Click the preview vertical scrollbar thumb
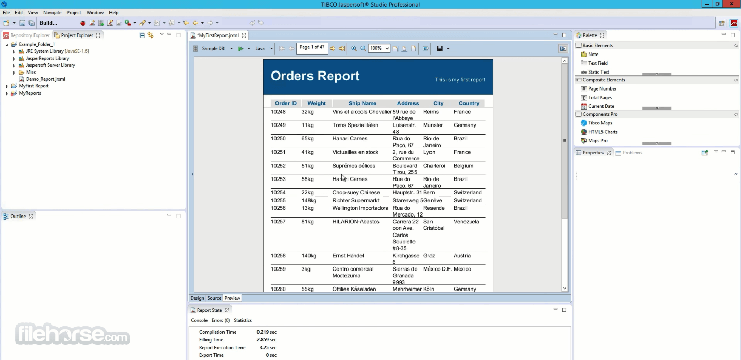Viewport: 741px width, 360px height. [x=564, y=140]
